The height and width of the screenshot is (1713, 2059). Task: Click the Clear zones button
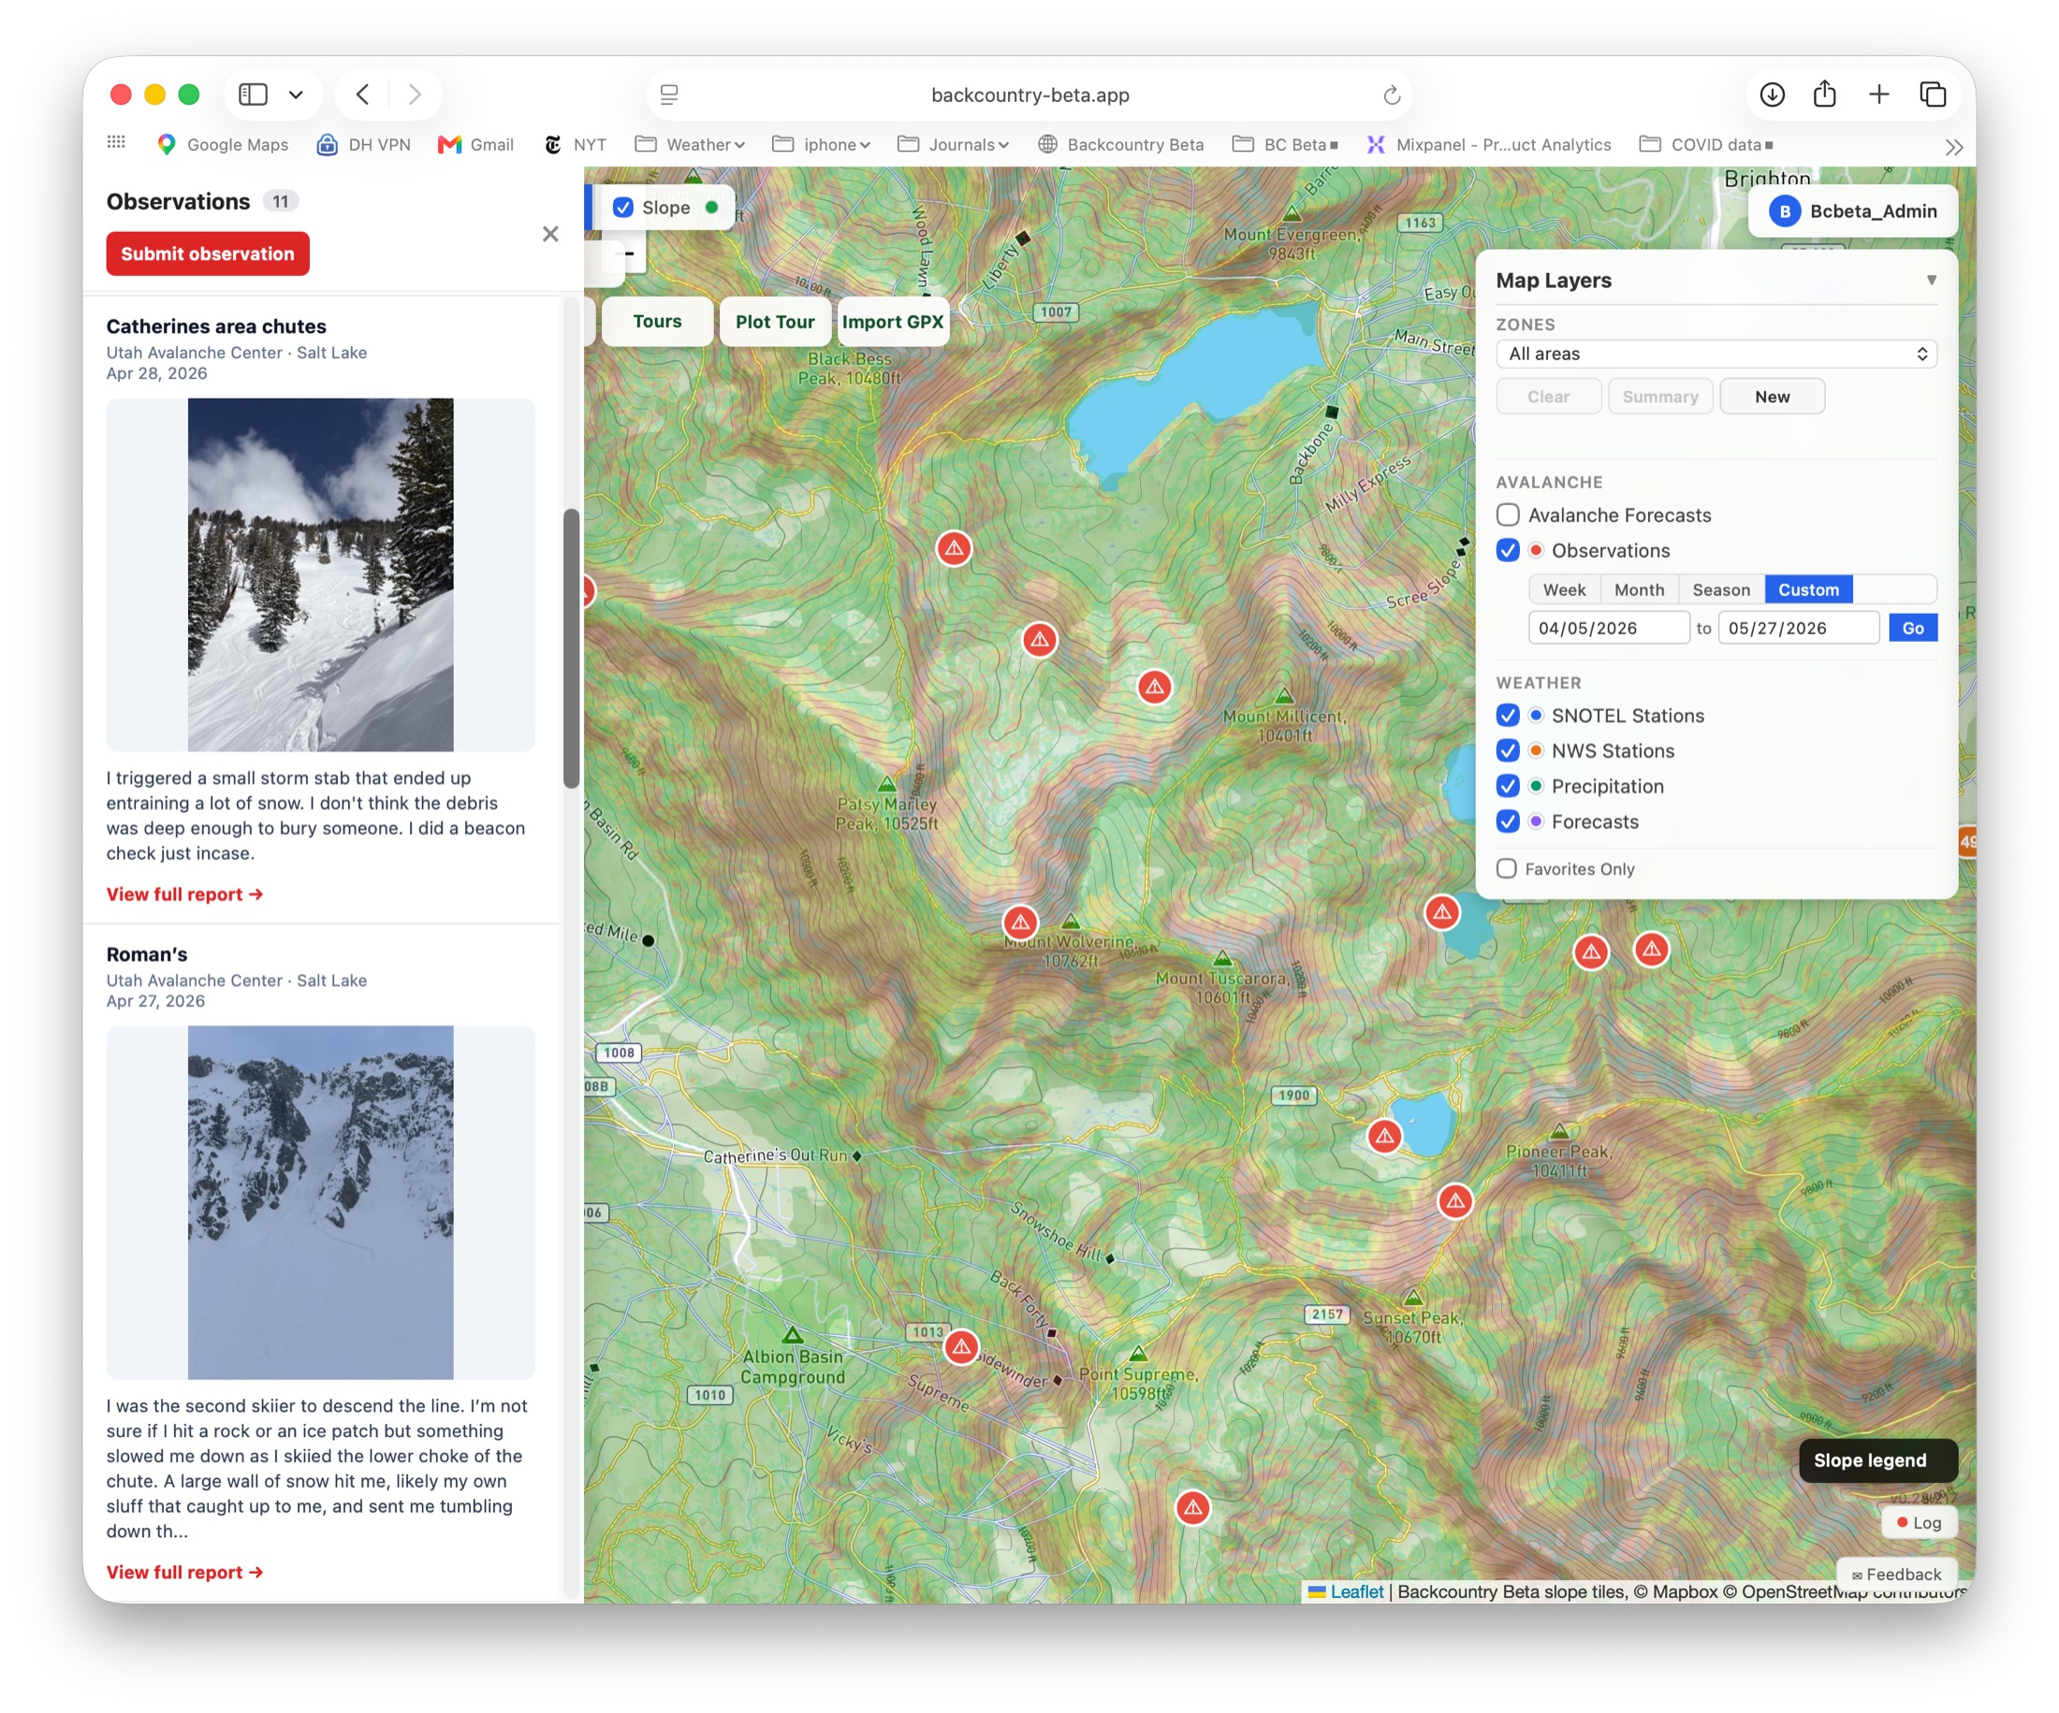point(1548,396)
